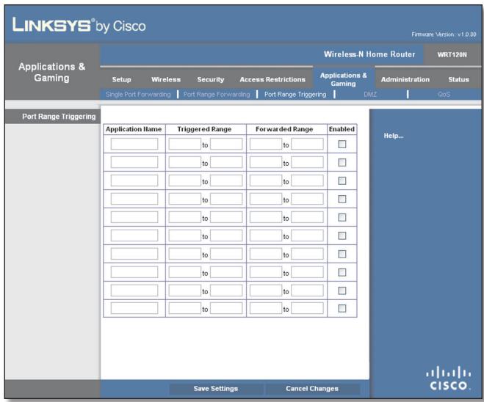Screen dimensions: 484x402
Task: Click the Save Settings button
Action: (x=216, y=389)
